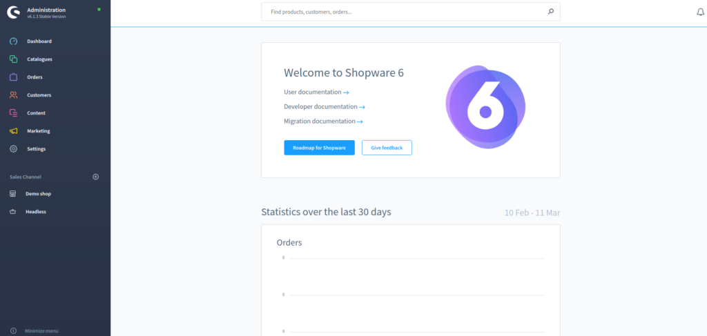Open the Migration documentation link
707x336 pixels.
coord(324,121)
